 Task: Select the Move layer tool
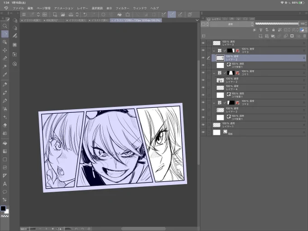5,50
